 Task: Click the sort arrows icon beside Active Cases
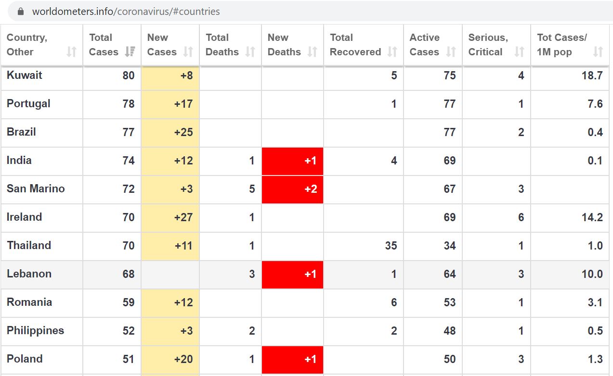click(451, 52)
